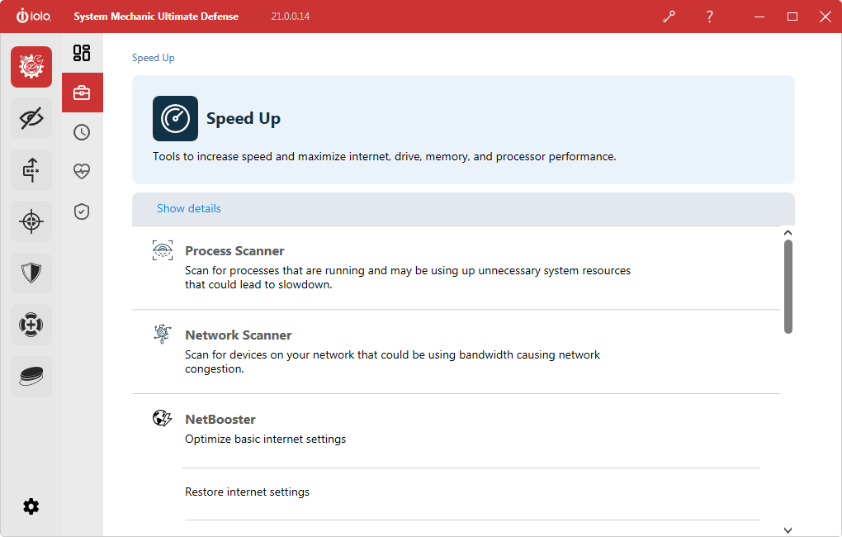
Task: Click the shield checkmark security icon
Action: 82,211
